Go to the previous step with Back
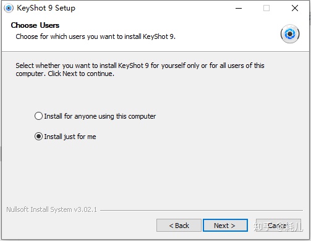 pyautogui.click(x=179, y=226)
